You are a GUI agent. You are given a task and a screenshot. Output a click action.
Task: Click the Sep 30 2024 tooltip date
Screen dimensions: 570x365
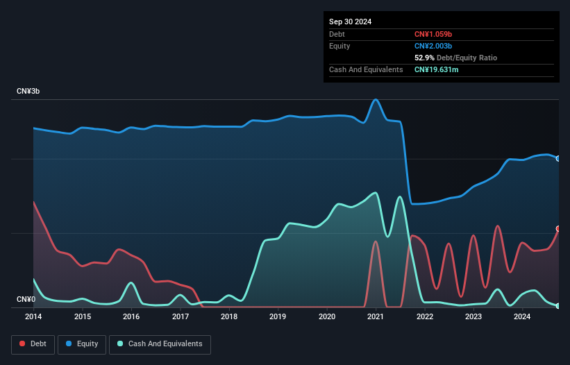pos(350,22)
